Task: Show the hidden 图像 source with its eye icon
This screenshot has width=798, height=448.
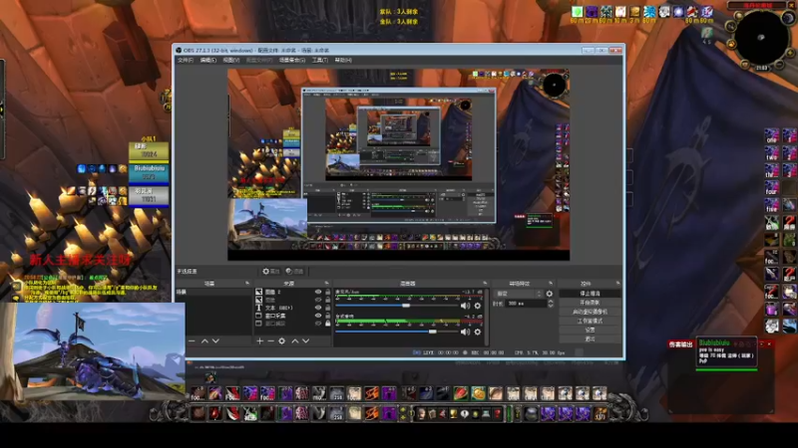Action: pyautogui.click(x=318, y=300)
